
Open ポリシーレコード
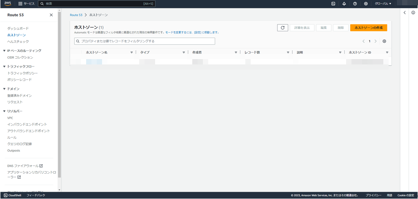[20, 80]
